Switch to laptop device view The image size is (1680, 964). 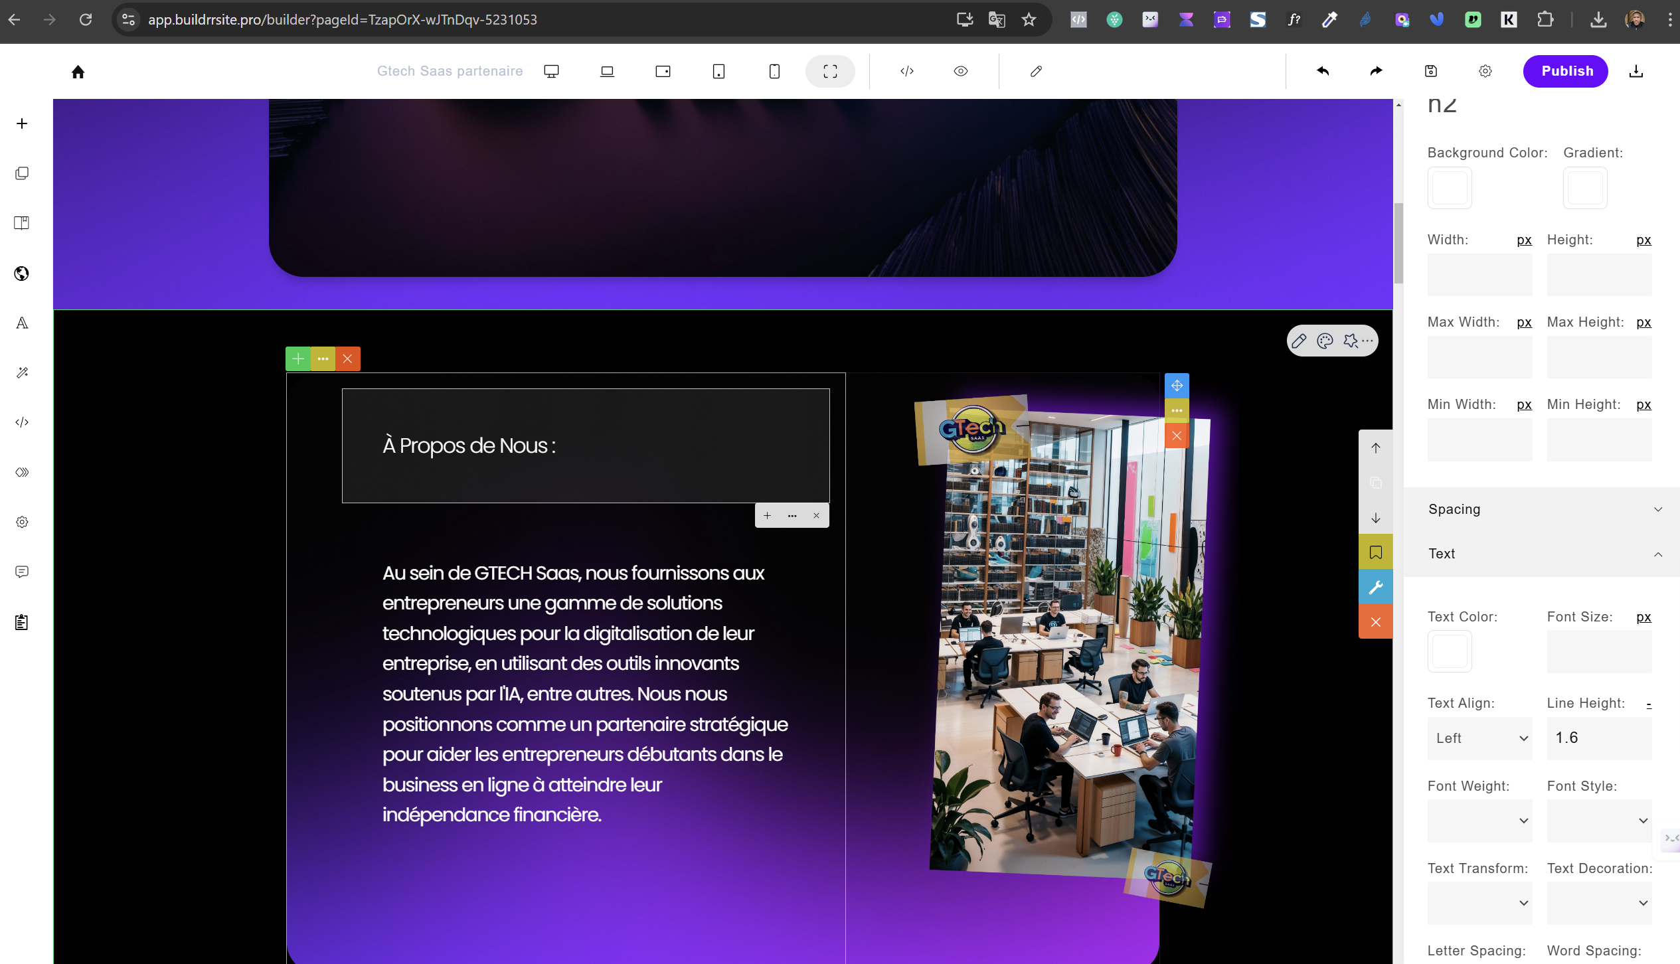pyautogui.click(x=607, y=71)
